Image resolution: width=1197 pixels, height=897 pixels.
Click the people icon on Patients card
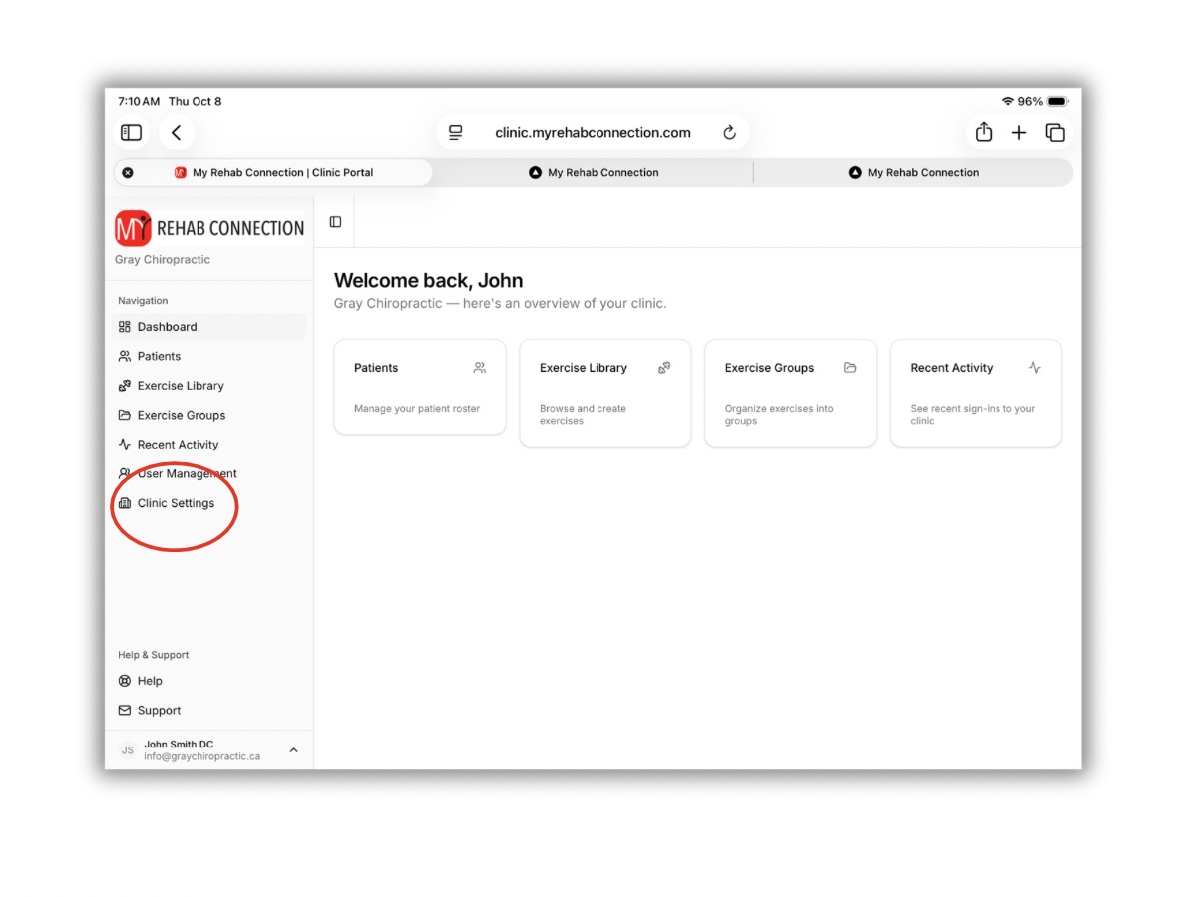point(480,368)
